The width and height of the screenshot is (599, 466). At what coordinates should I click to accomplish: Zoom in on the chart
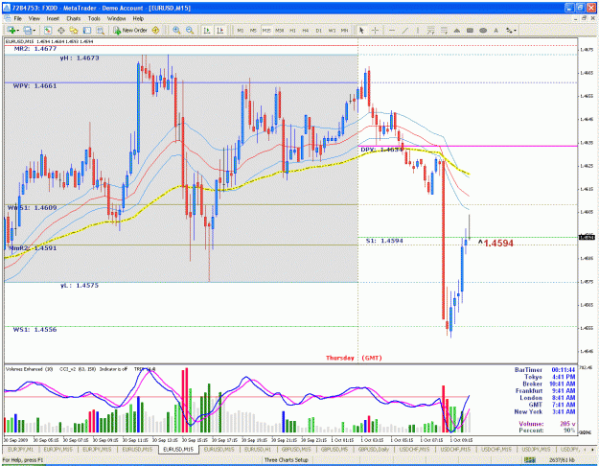tap(176, 30)
